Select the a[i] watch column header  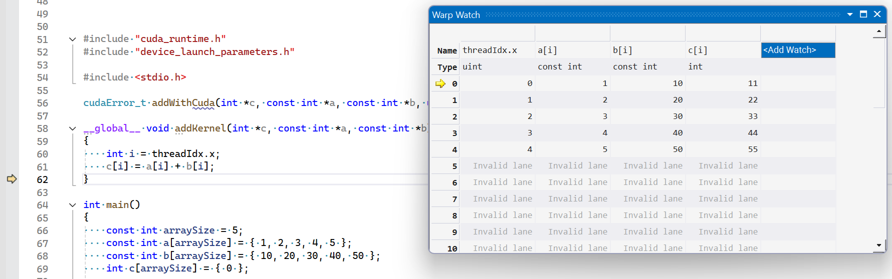point(572,50)
